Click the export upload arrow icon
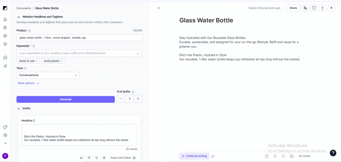 (x=322, y=8)
